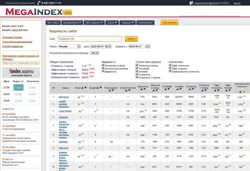The image size is (250, 171).
Task: Sort Google column ascending with up arrow
Action: [97, 88]
